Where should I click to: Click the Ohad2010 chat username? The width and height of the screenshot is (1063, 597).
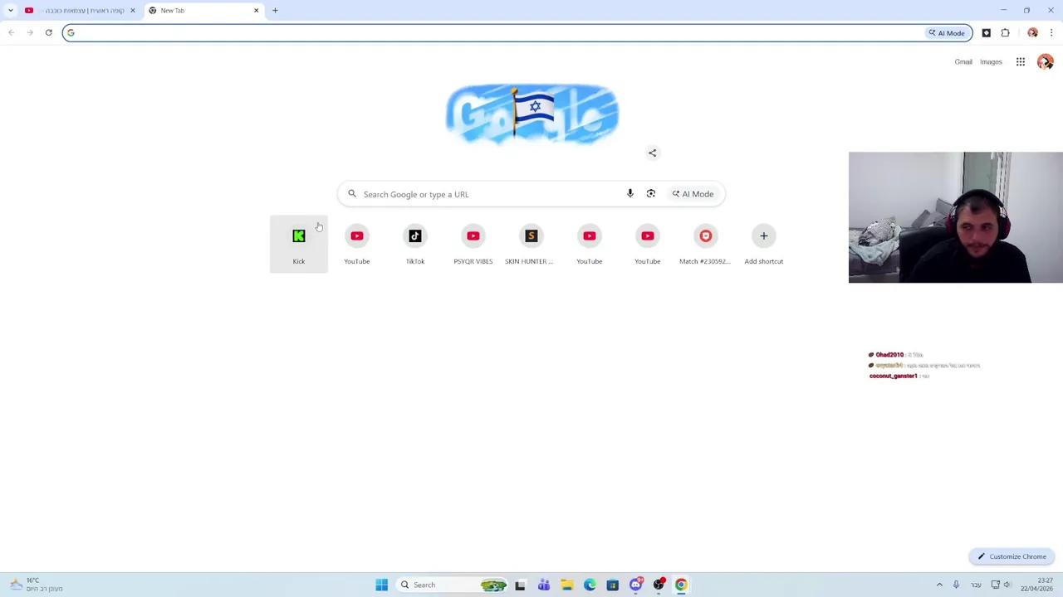pyautogui.click(x=889, y=355)
